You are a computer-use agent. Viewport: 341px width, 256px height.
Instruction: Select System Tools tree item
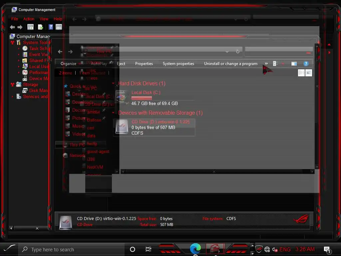[x=35, y=42]
